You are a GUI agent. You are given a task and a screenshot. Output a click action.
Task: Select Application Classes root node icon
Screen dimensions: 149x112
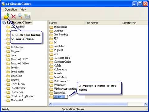tap(4, 22)
